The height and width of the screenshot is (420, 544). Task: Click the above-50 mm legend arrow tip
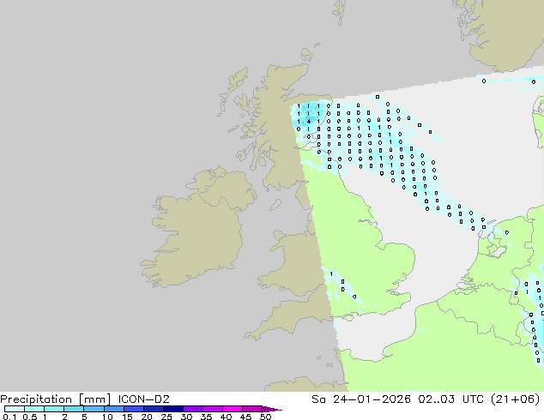272,409
